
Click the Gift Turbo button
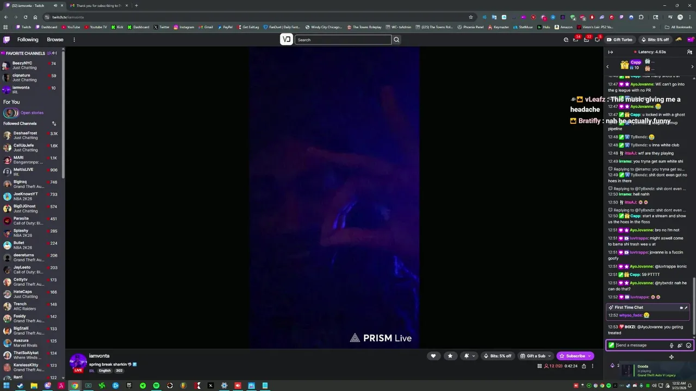pos(619,40)
